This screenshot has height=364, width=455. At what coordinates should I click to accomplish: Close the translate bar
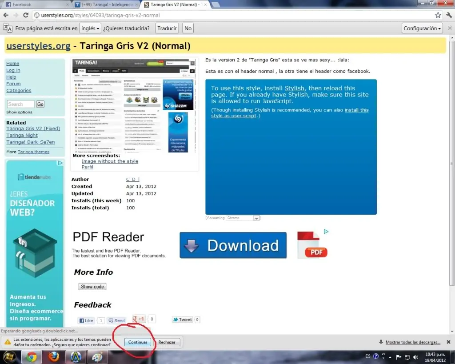pyautogui.click(x=450, y=28)
